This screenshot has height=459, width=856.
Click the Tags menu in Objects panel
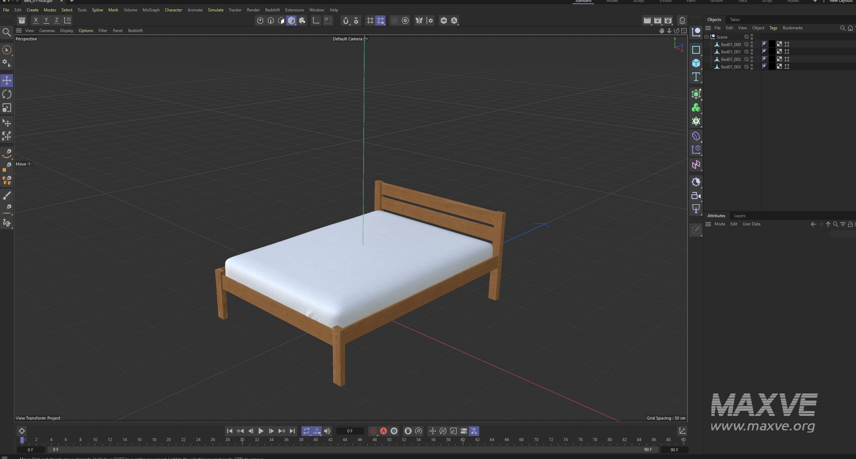point(773,28)
